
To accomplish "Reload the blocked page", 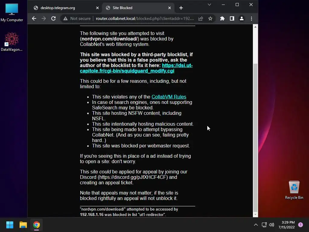I will (53, 18).
